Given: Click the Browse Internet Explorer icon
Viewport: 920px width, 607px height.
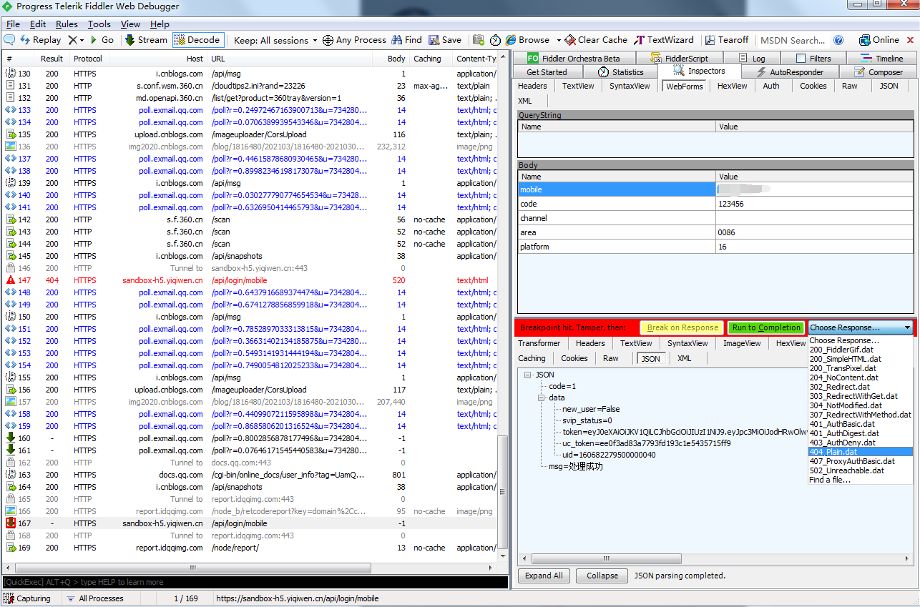Looking at the screenshot, I should [511, 40].
